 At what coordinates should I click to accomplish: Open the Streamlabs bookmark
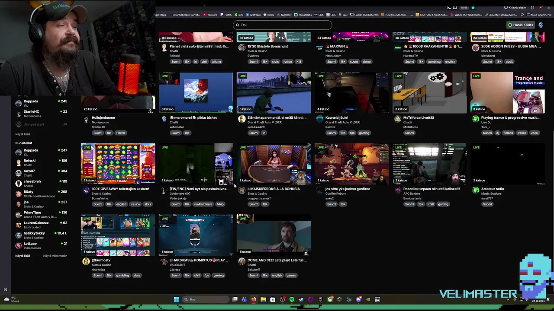[x=303, y=15]
